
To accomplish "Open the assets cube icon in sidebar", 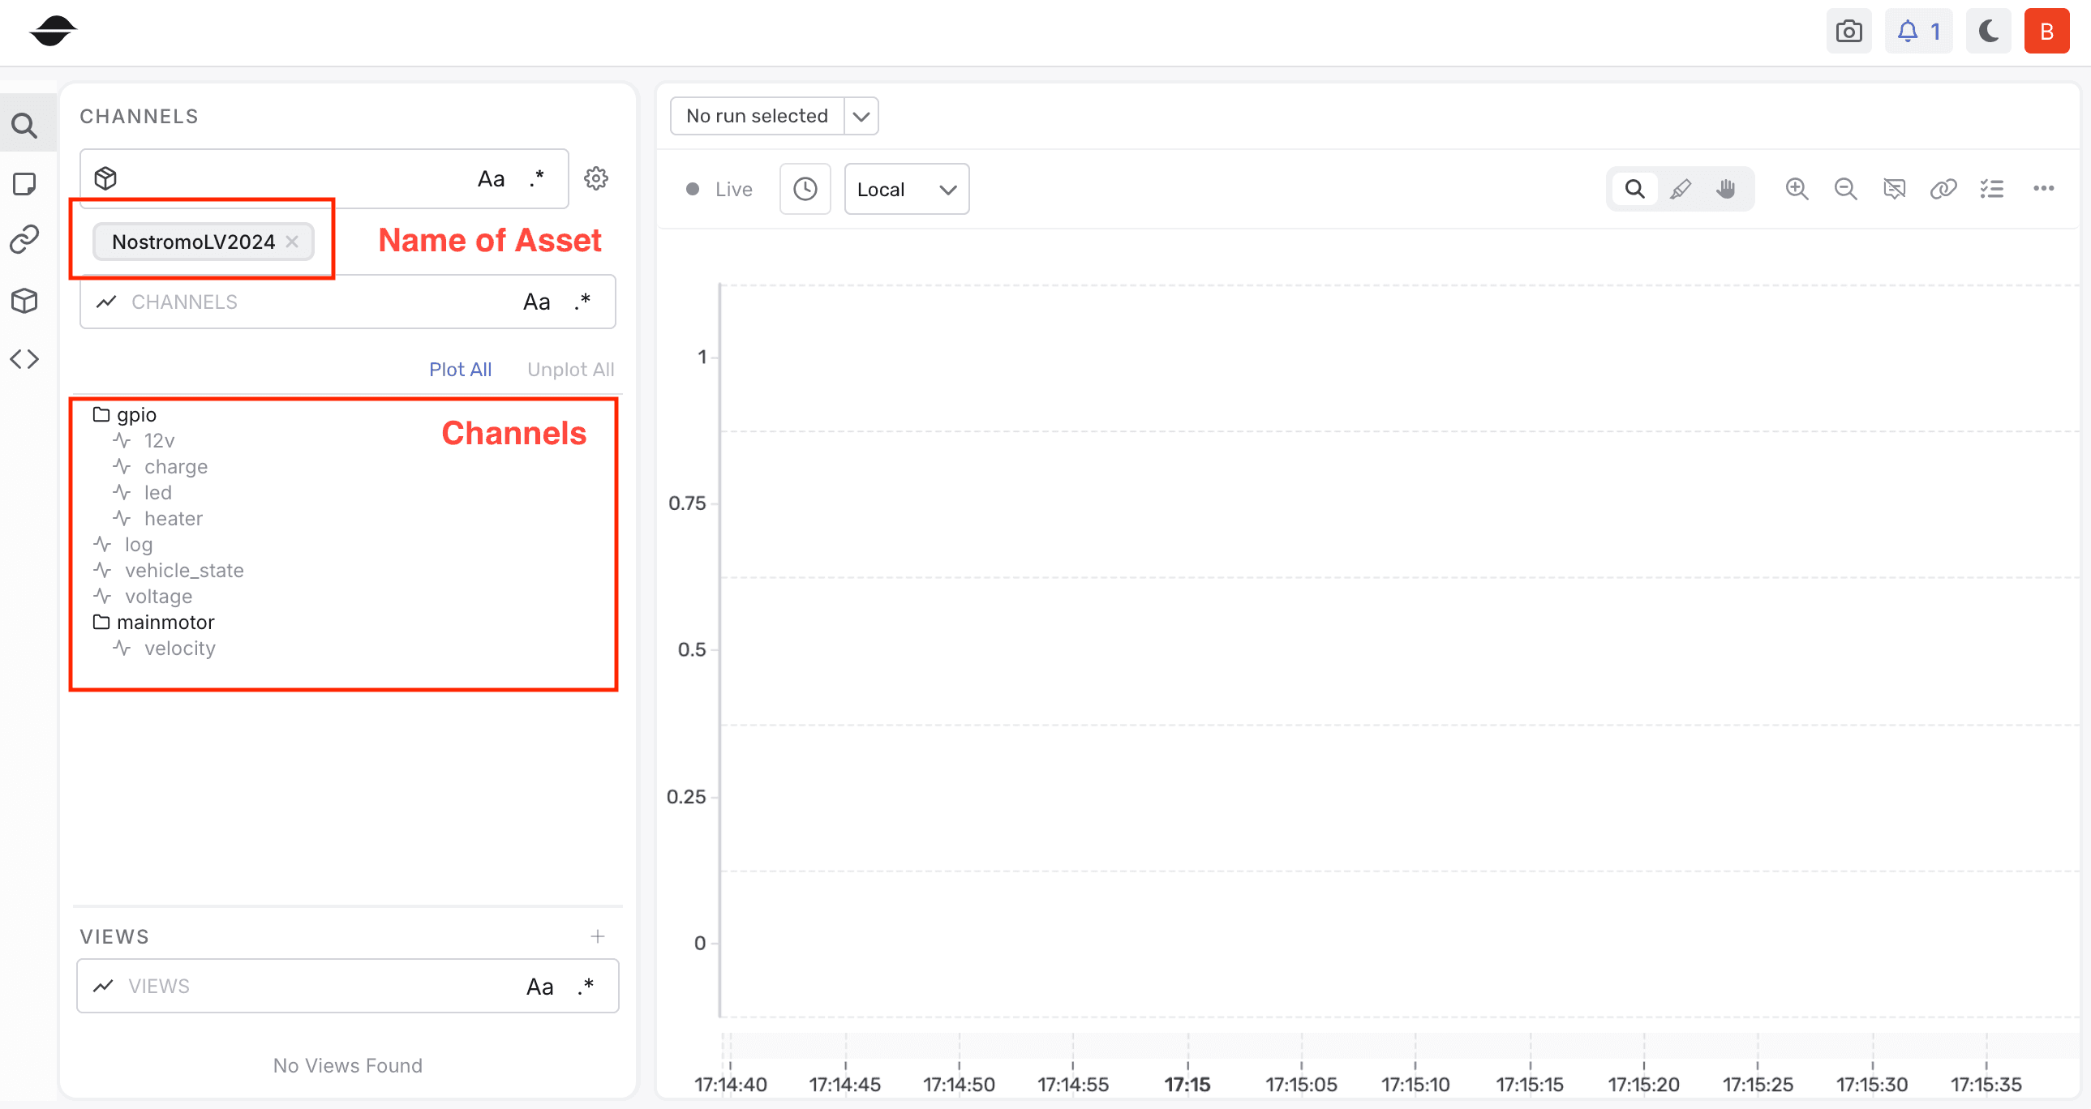I will [x=25, y=301].
